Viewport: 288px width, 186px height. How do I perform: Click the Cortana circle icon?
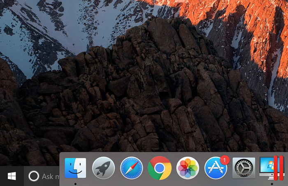point(34,176)
